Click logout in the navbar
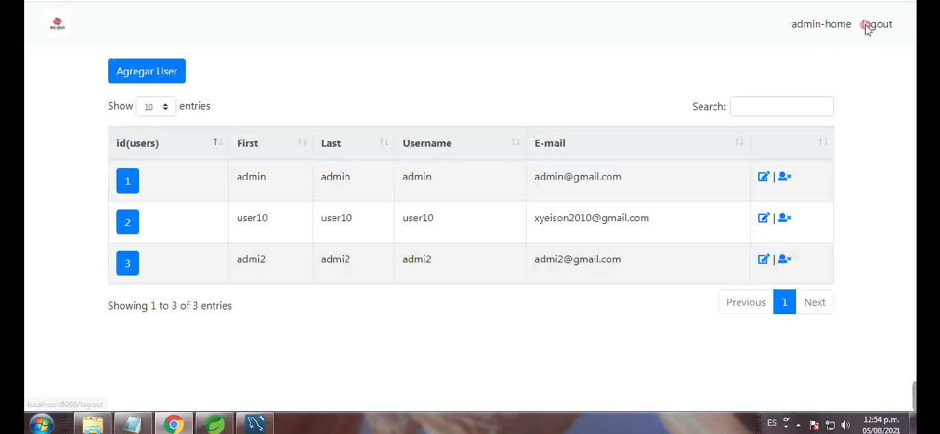Screen dimensions: 940x434 point(876,23)
